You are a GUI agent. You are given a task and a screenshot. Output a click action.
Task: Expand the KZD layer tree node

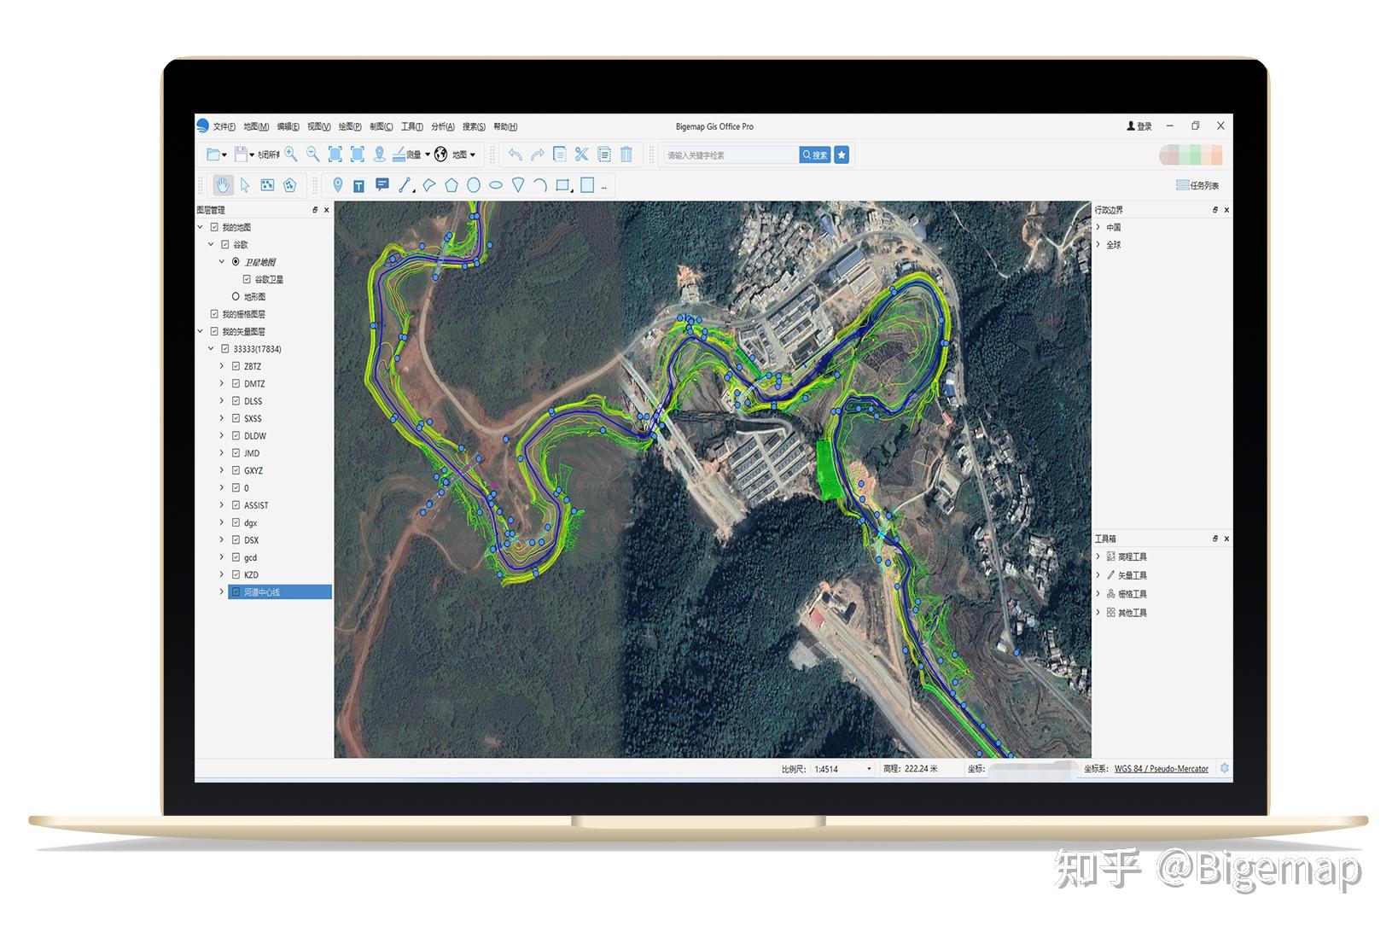coord(221,574)
